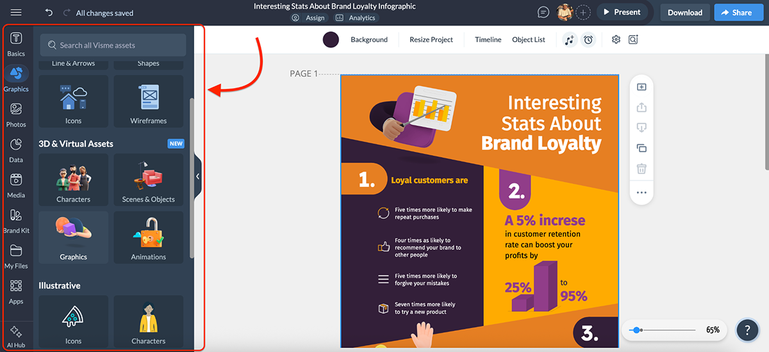This screenshot has width=769, height=352.
Task: Open the Timeline
Action: click(488, 40)
